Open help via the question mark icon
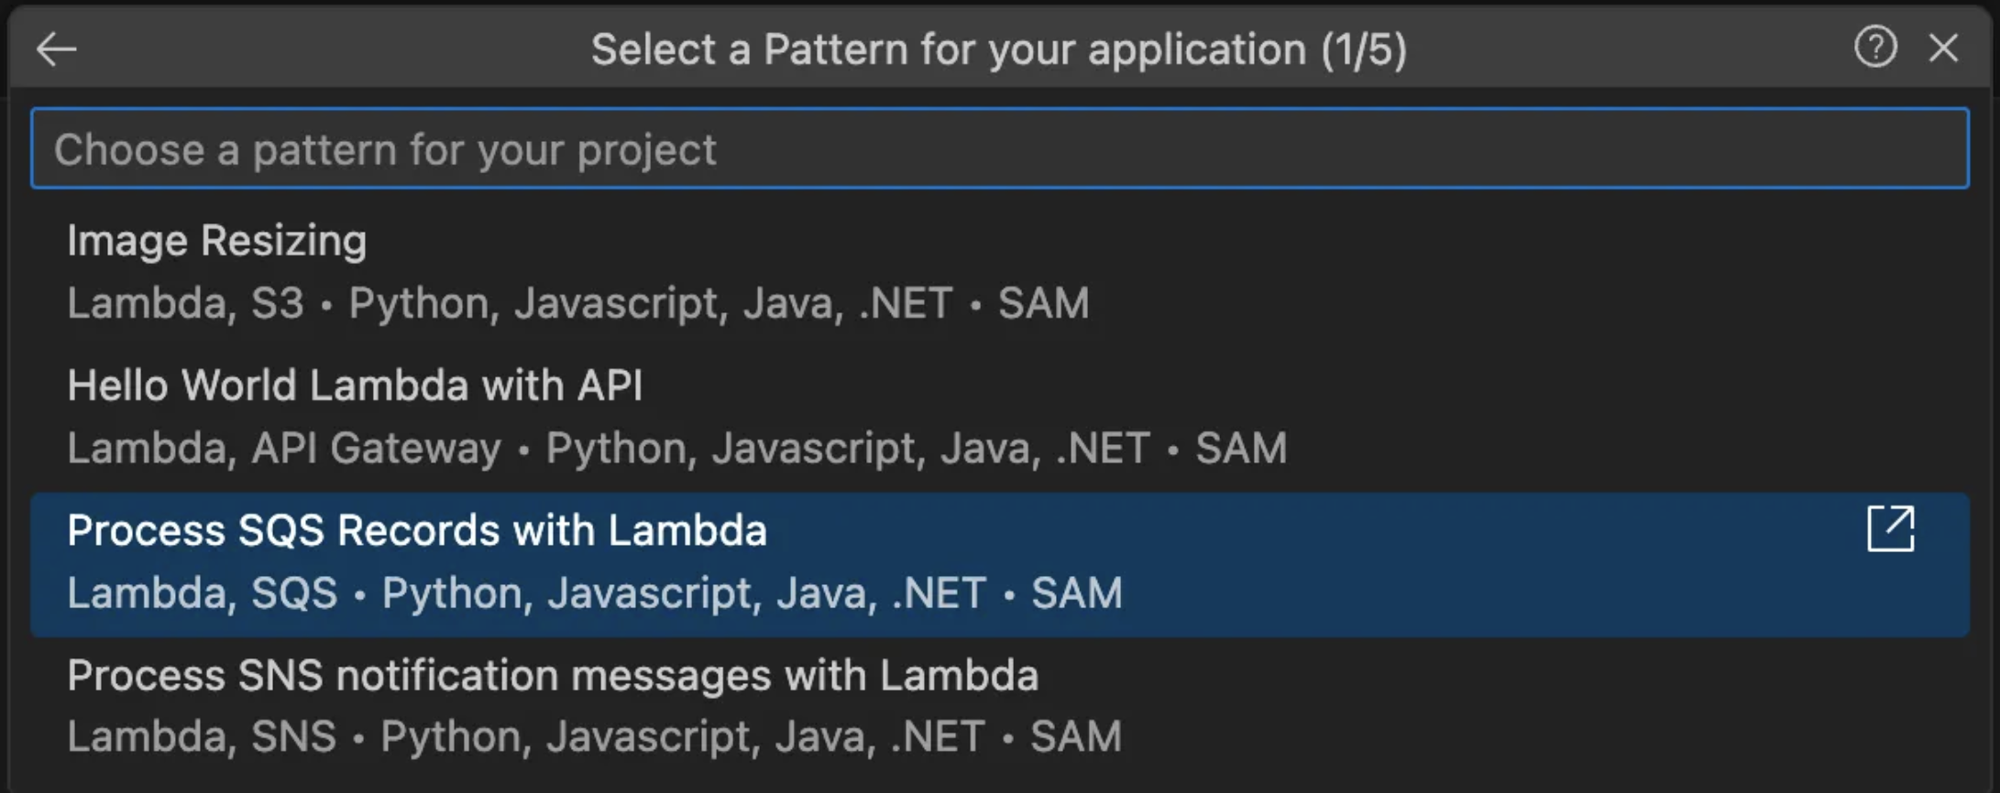The width and height of the screenshot is (2000, 793). pyautogui.click(x=1875, y=47)
